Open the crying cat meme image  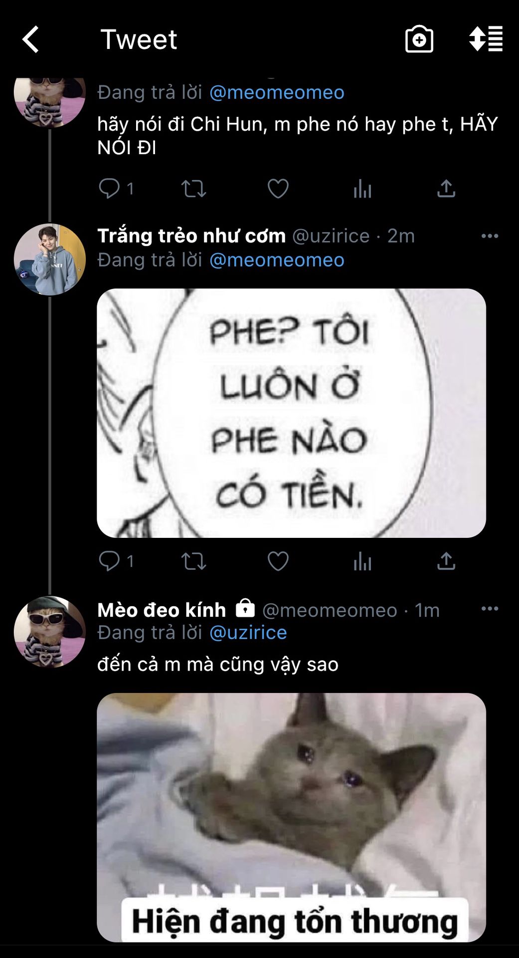(x=291, y=817)
